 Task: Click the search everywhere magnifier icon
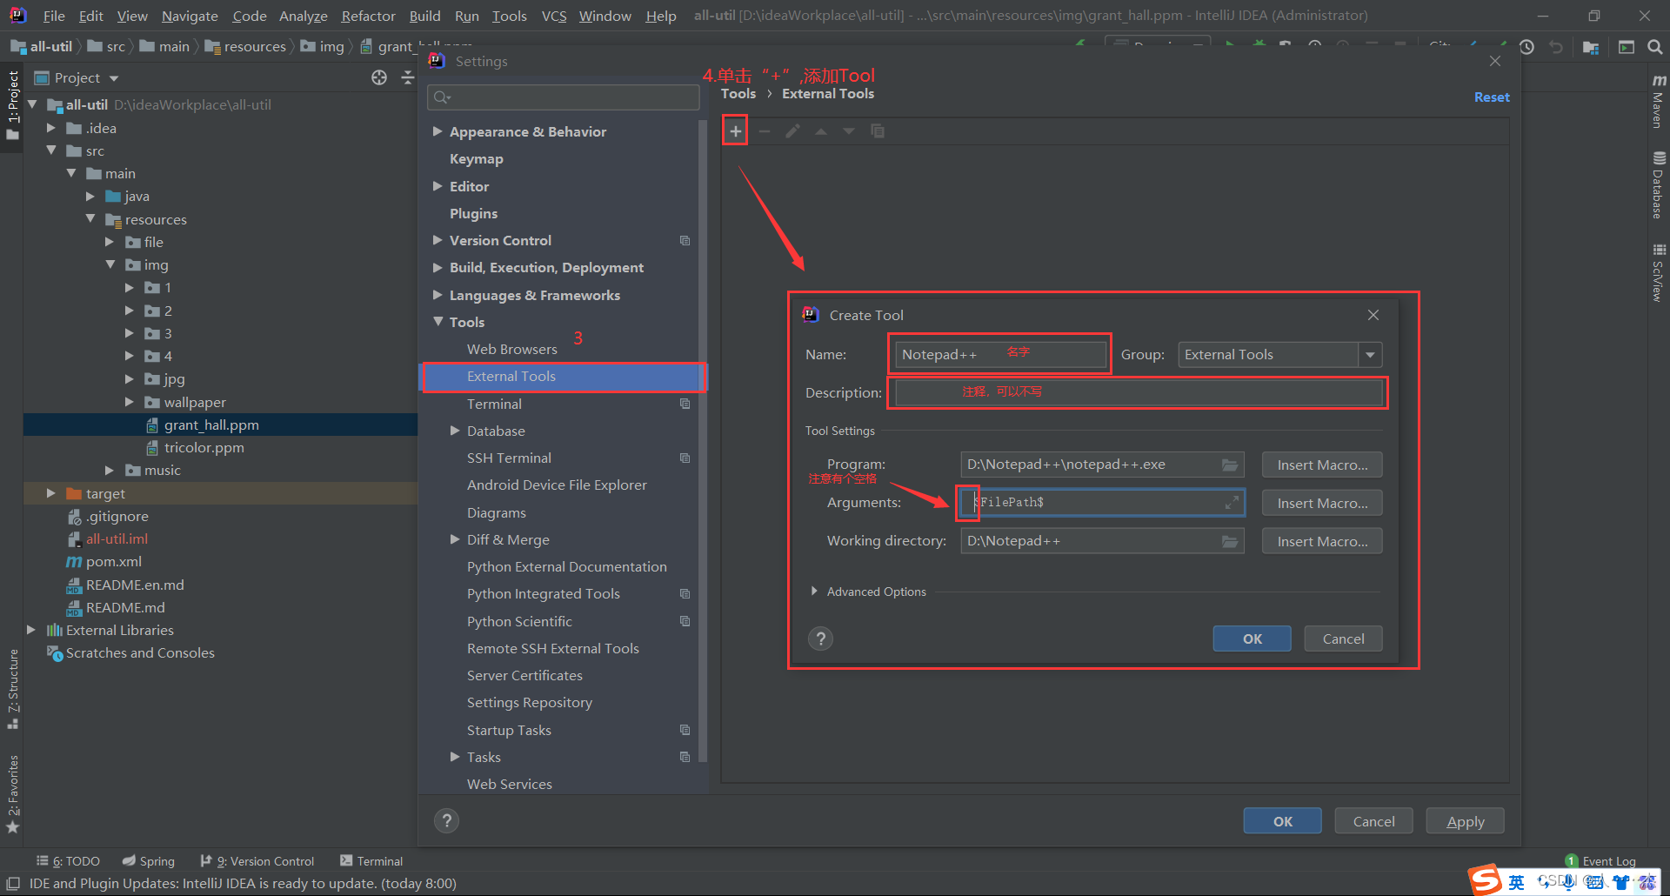[x=1655, y=47]
